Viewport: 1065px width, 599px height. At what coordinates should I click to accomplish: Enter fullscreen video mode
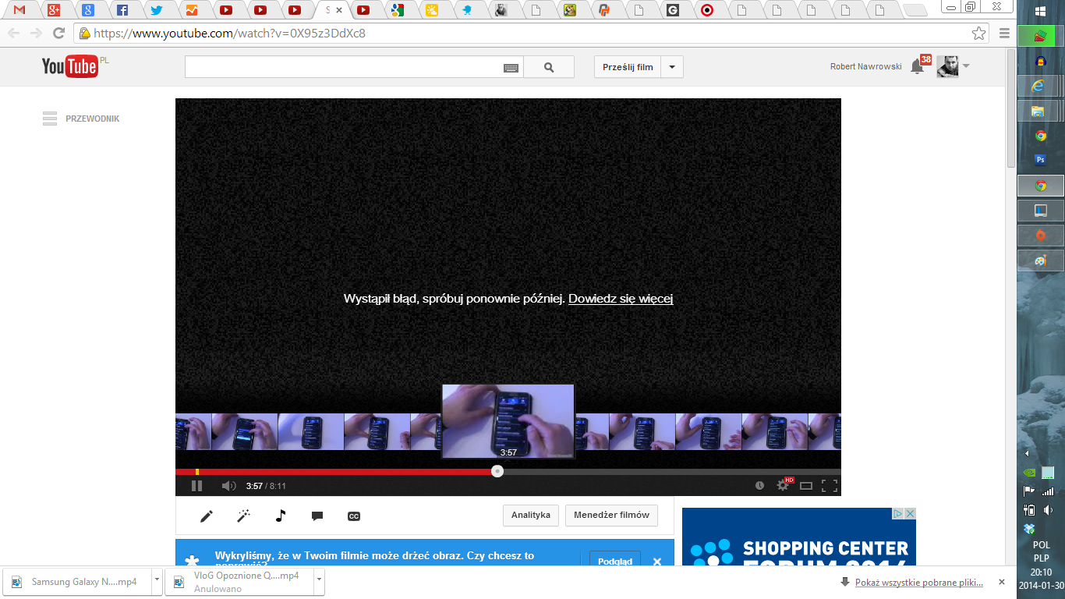point(830,486)
